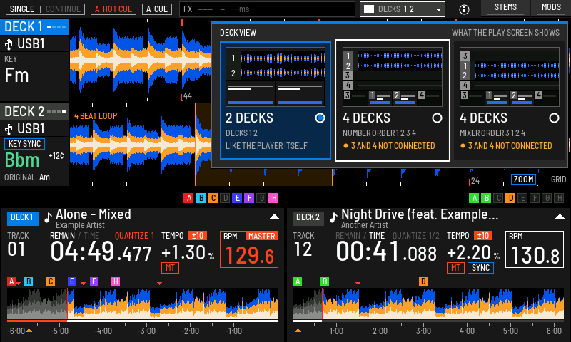Click 4 BEAT LOOP label on Deck 2
Viewport: 571px width, 342px height.
[x=96, y=116]
